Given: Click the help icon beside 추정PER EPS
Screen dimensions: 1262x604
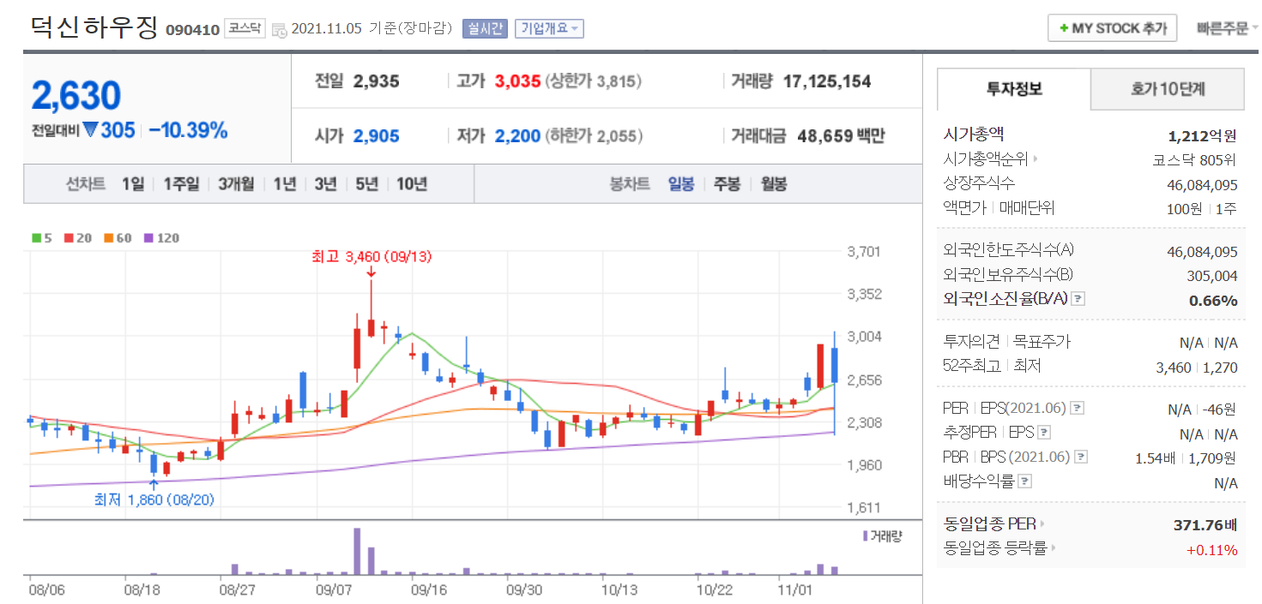Looking at the screenshot, I should point(1044,434).
